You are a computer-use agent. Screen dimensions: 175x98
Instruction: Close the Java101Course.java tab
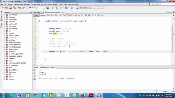62,12
